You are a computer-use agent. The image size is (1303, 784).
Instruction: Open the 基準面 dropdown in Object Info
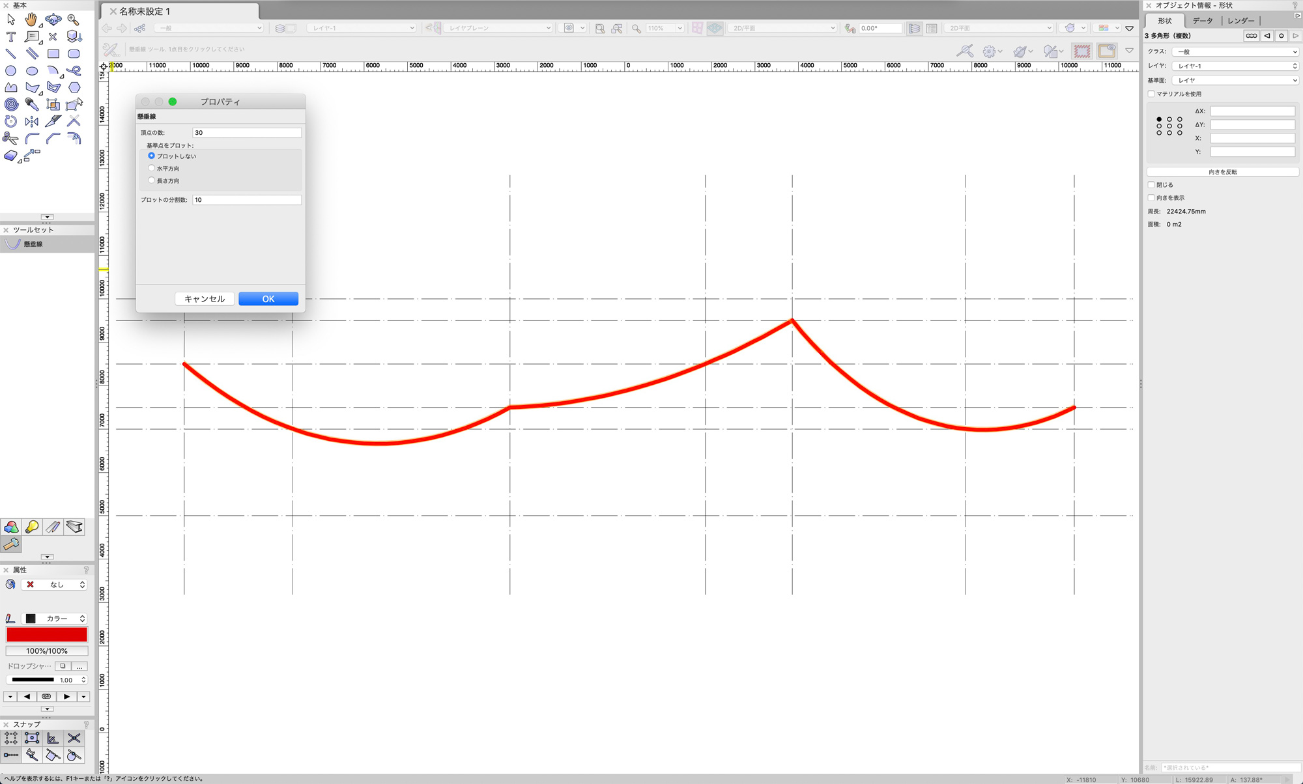click(1235, 80)
